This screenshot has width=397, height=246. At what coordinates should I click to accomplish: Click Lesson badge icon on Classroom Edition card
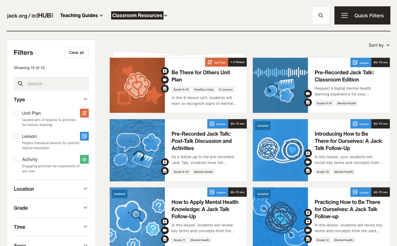355,62
